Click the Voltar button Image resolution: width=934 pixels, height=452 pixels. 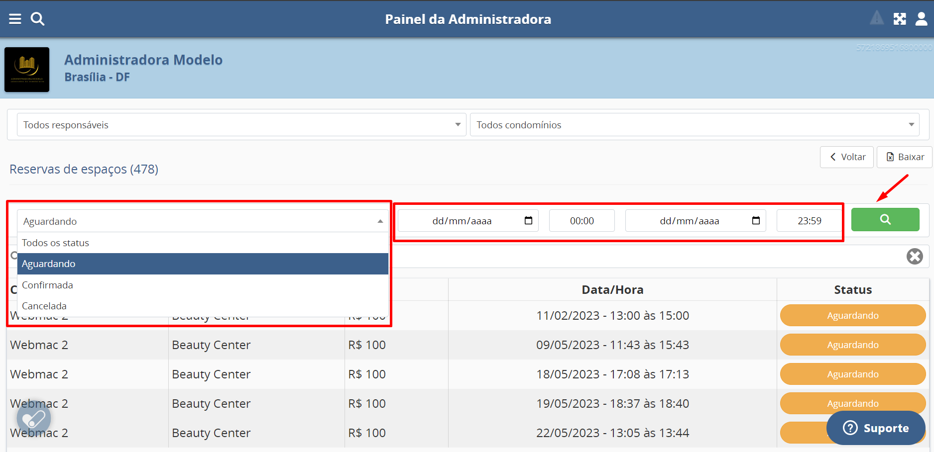coord(846,157)
